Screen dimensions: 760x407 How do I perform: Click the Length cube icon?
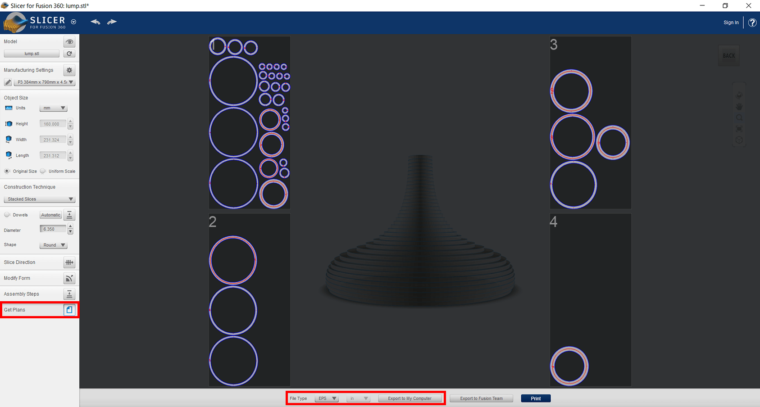[9, 155]
